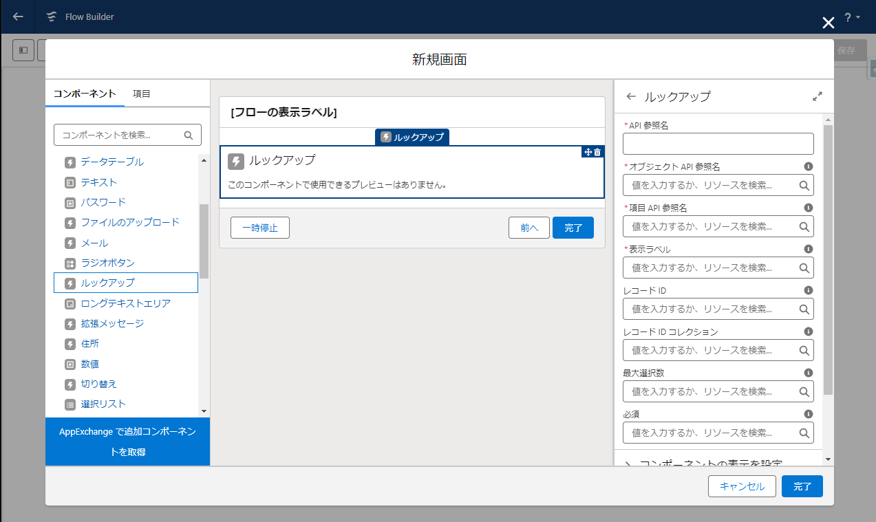The height and width of the screenshot is (522, 876).
Task: Click the コンポーネントを検索 search field
Action: [x=127, y=135]
